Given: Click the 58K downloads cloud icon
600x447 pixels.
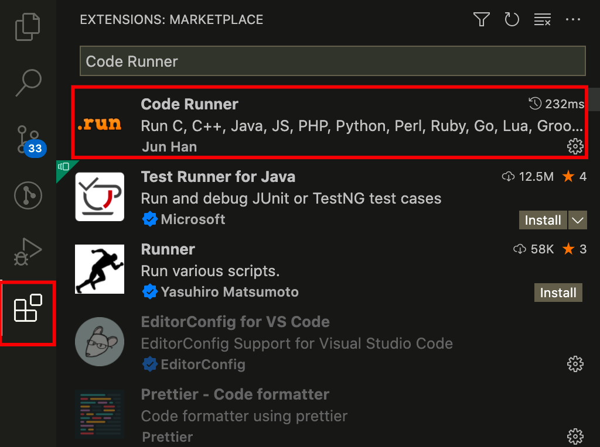Looking at the screenshot, I should coord(520,249).
